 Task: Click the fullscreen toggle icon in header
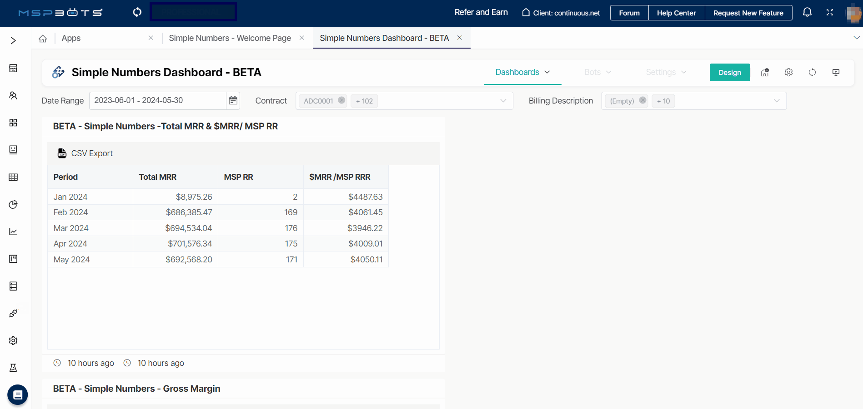coord(830,12)
